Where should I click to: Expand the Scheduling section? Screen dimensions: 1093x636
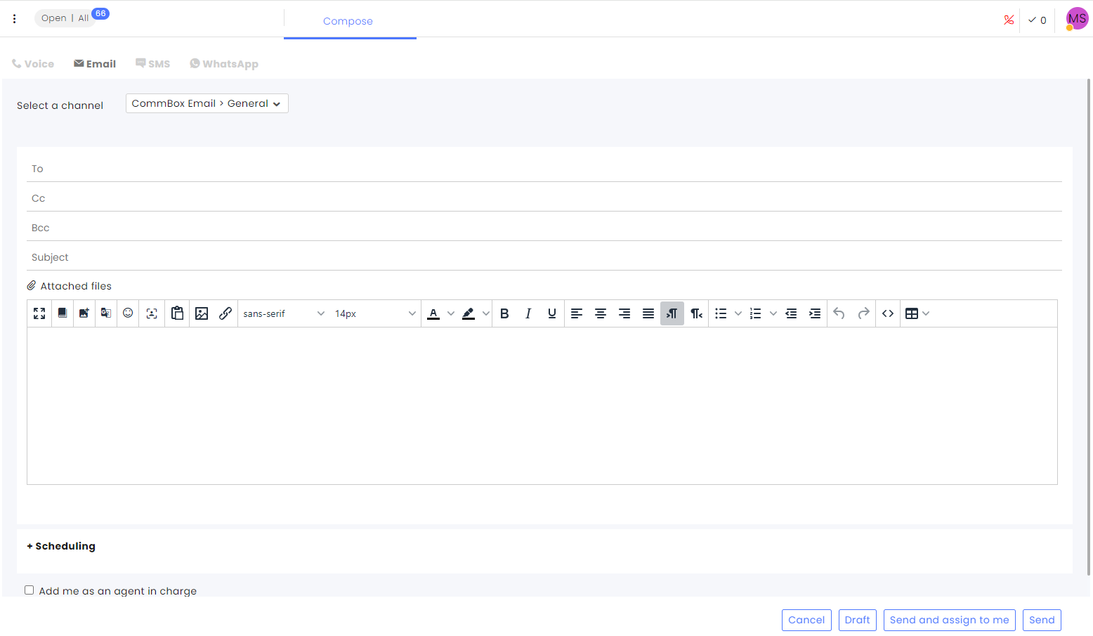click(x=61, y=545)
